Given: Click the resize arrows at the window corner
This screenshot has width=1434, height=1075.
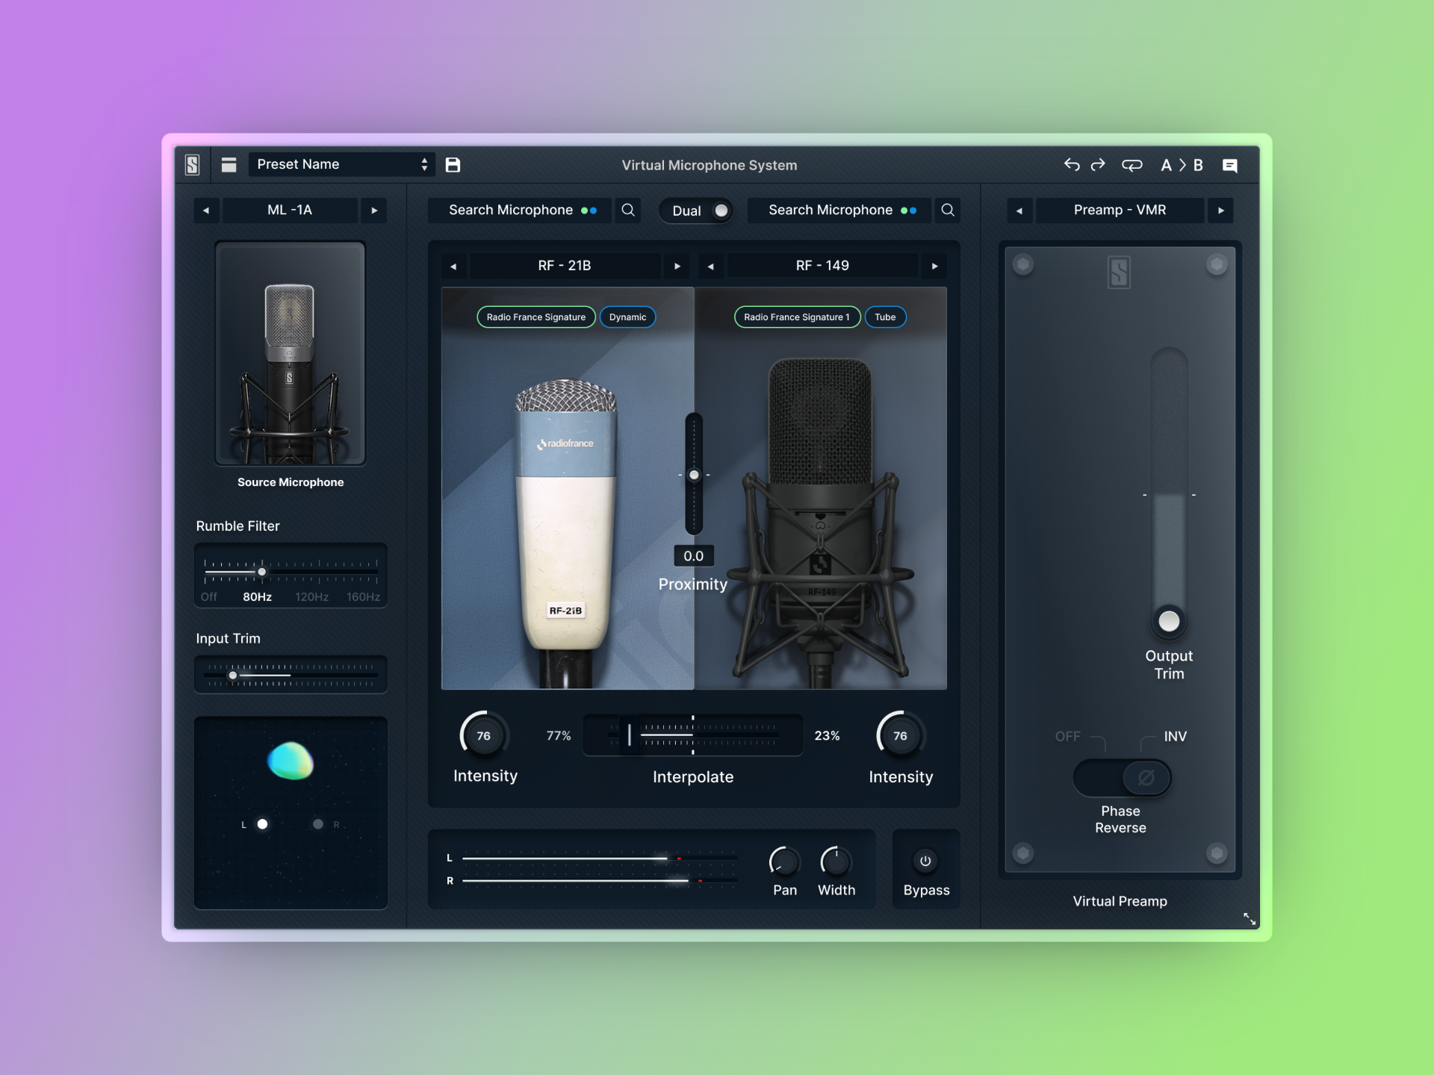Looking at the screenshot, I should tap(1249, 918).
